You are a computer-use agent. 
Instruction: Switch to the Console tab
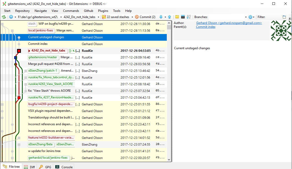point(64,166)
